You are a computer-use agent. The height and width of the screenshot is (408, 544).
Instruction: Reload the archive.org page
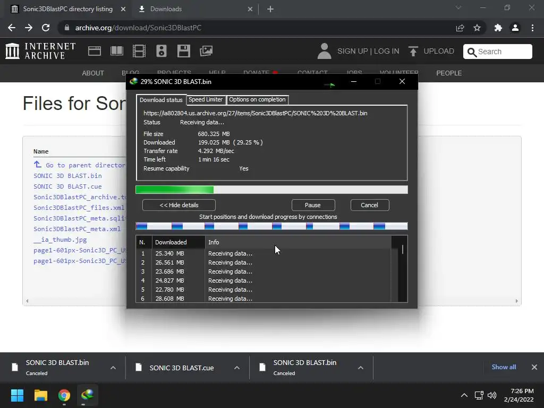coord(46,28)
